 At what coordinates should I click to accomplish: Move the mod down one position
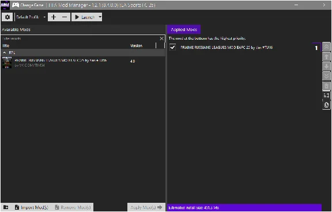(326, 66)
